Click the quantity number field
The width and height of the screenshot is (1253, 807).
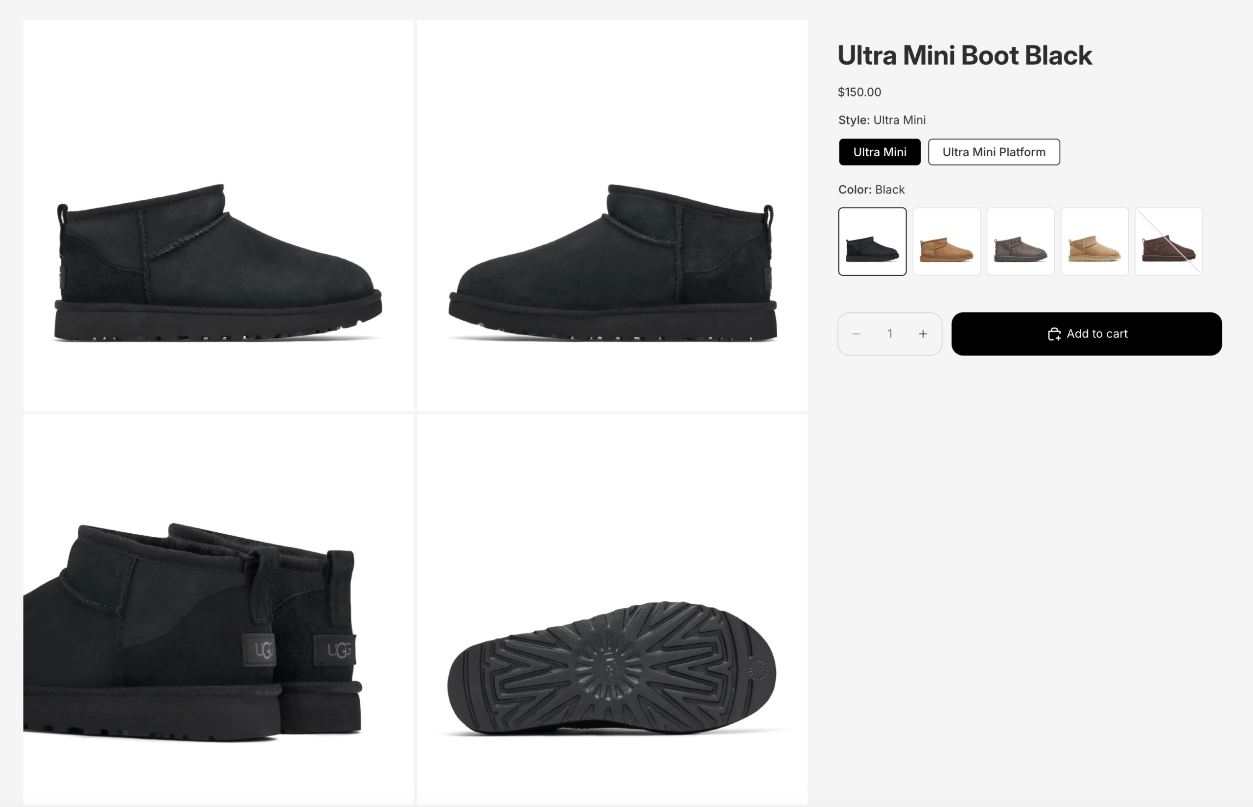coord(890,334)
